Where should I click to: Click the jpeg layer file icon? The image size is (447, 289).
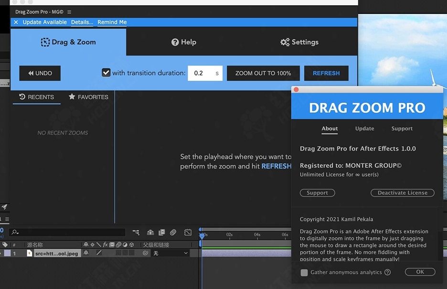pos(29,253)
